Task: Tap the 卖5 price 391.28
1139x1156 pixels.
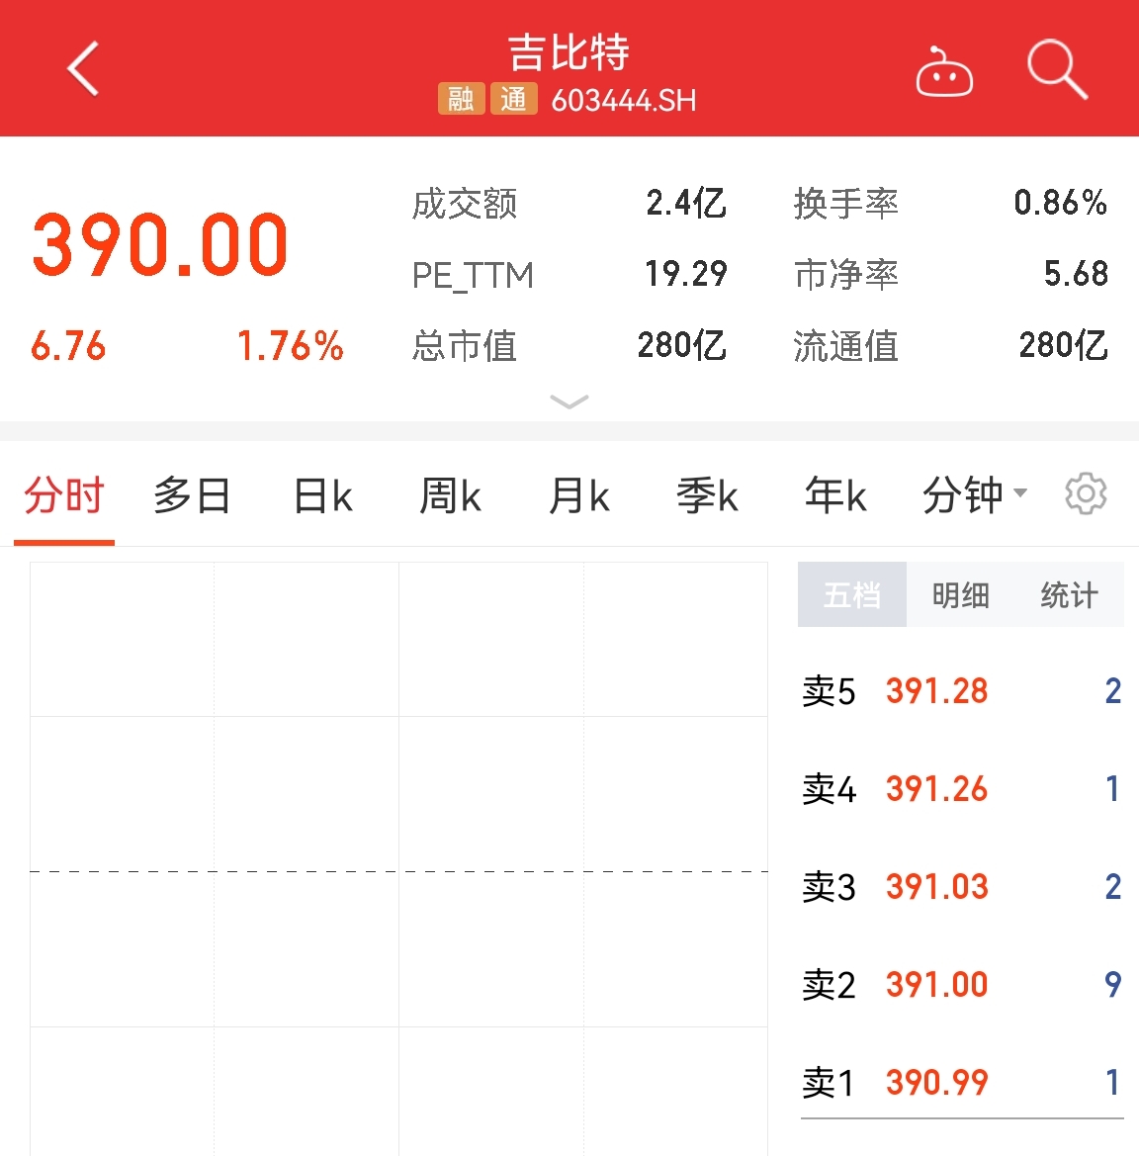Action: [x=936, y=691]
